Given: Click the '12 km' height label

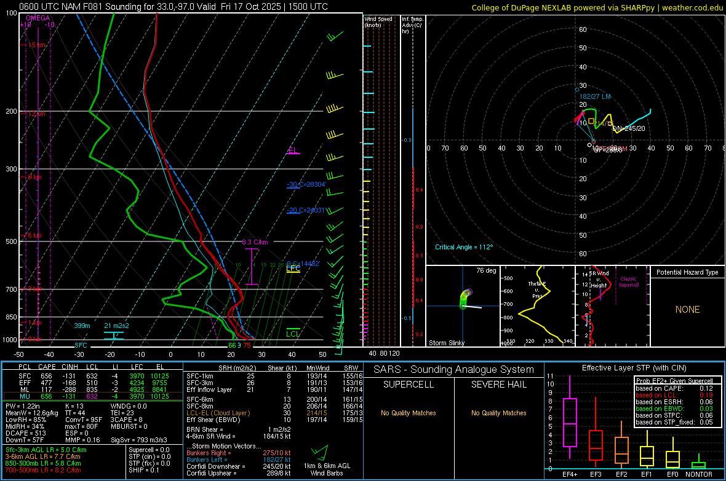Looking at the screenshot, I should (x=36, y=114).
